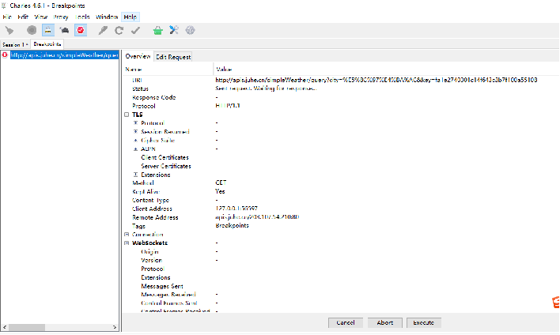Expand the ALPN row

[135, 149]
